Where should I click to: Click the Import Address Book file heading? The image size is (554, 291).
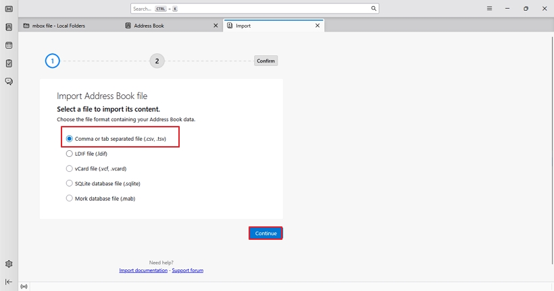(x=102, y=96)
